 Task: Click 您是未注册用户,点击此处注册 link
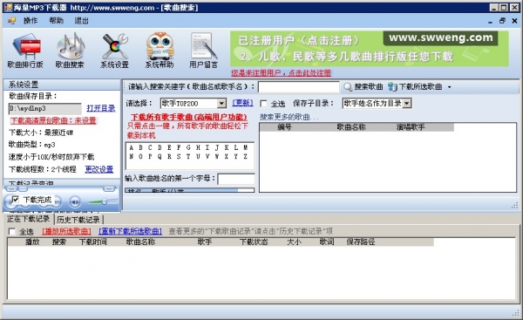282,72
